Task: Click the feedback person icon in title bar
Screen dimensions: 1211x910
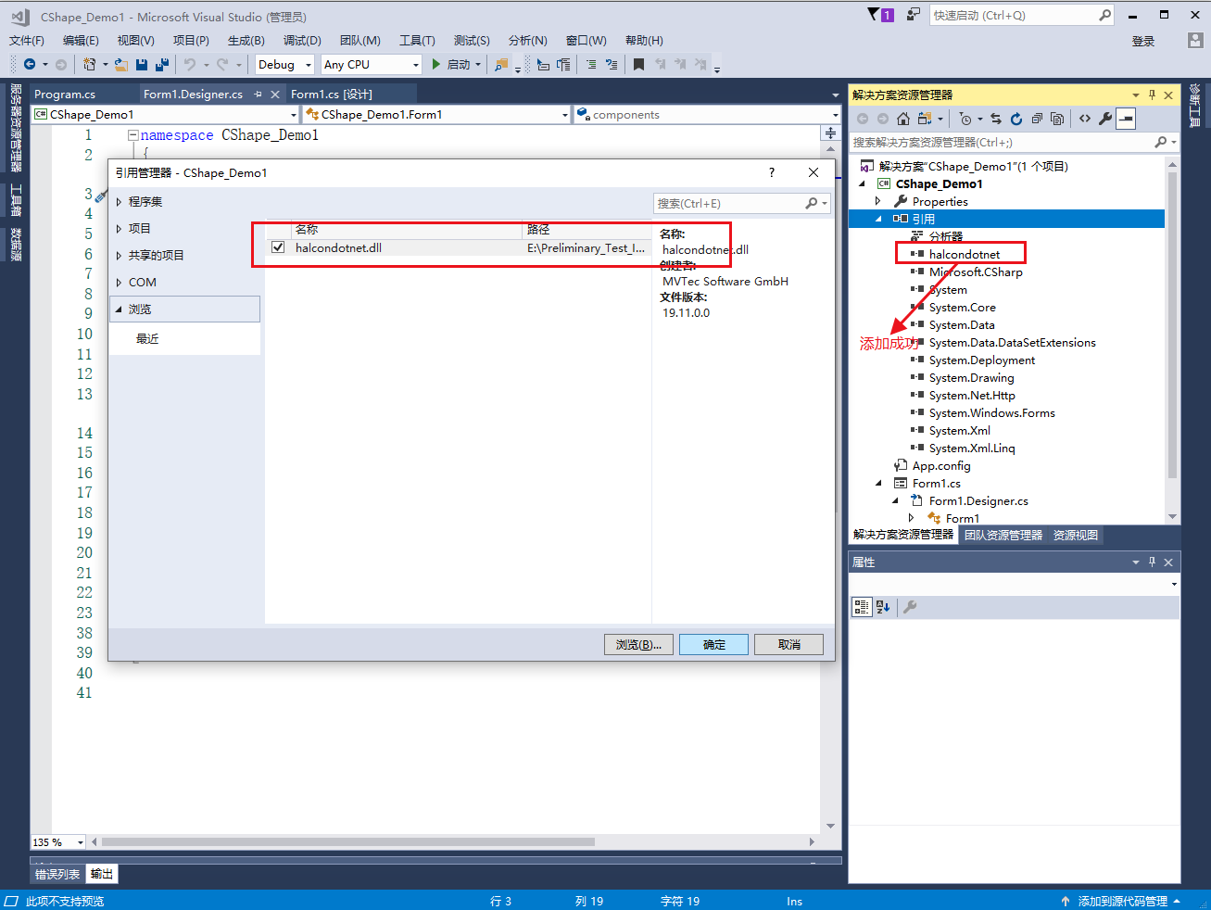Action: [x=914, y=15]
